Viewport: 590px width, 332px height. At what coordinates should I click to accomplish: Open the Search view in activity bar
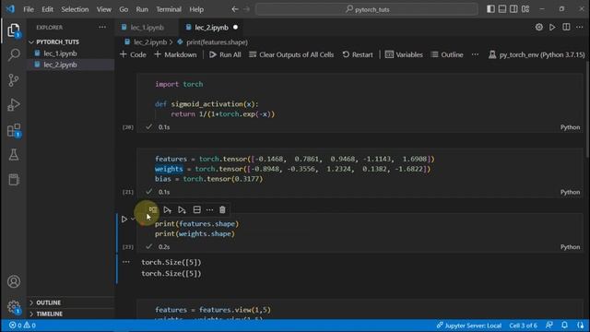click(14, 55)
